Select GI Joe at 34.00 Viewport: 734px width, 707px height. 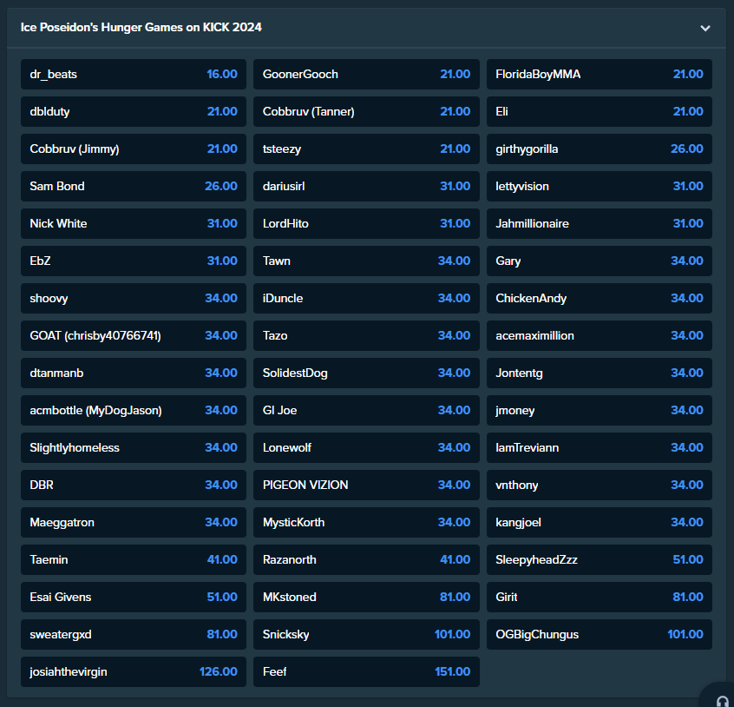[366, 411]
